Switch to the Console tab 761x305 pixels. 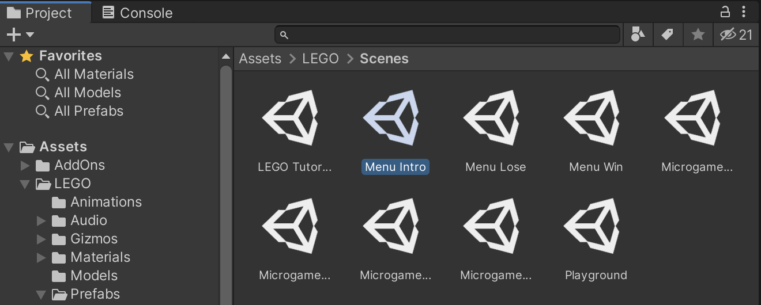(x=137, y=13)
